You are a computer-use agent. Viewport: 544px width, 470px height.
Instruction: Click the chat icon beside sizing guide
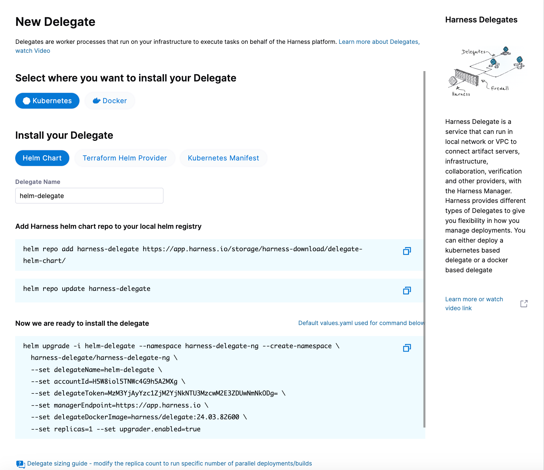[20, 464]
